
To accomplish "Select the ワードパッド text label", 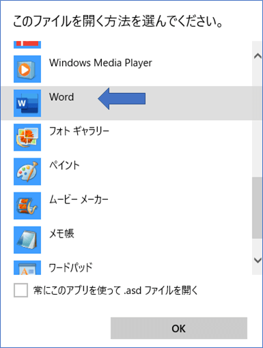I will point(71,267).
